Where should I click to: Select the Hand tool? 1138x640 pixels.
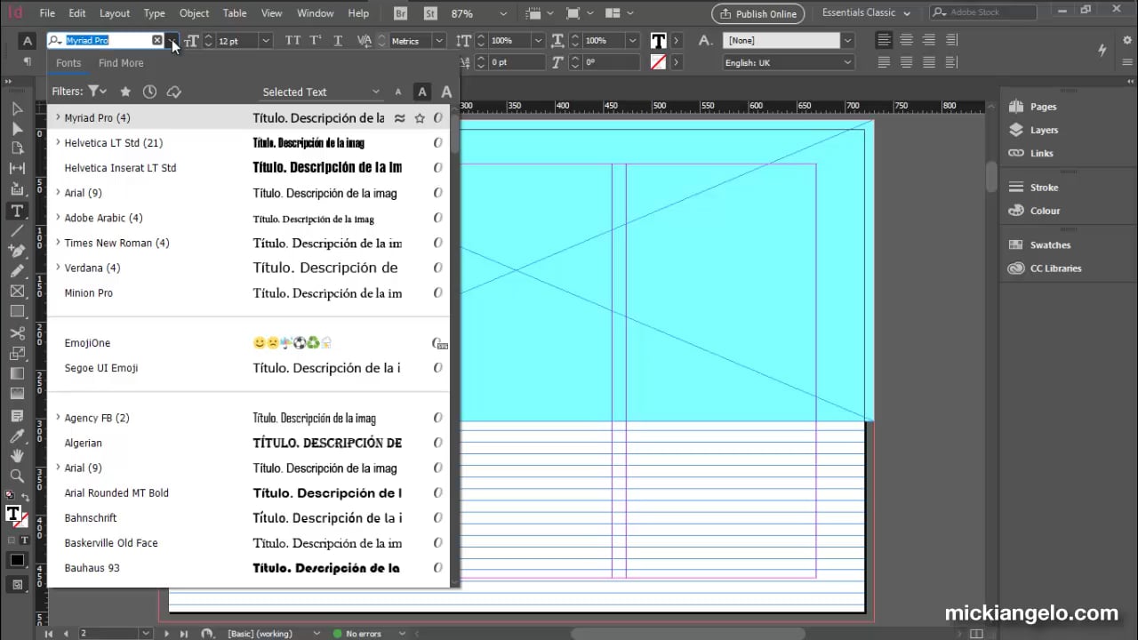[17, 456]
